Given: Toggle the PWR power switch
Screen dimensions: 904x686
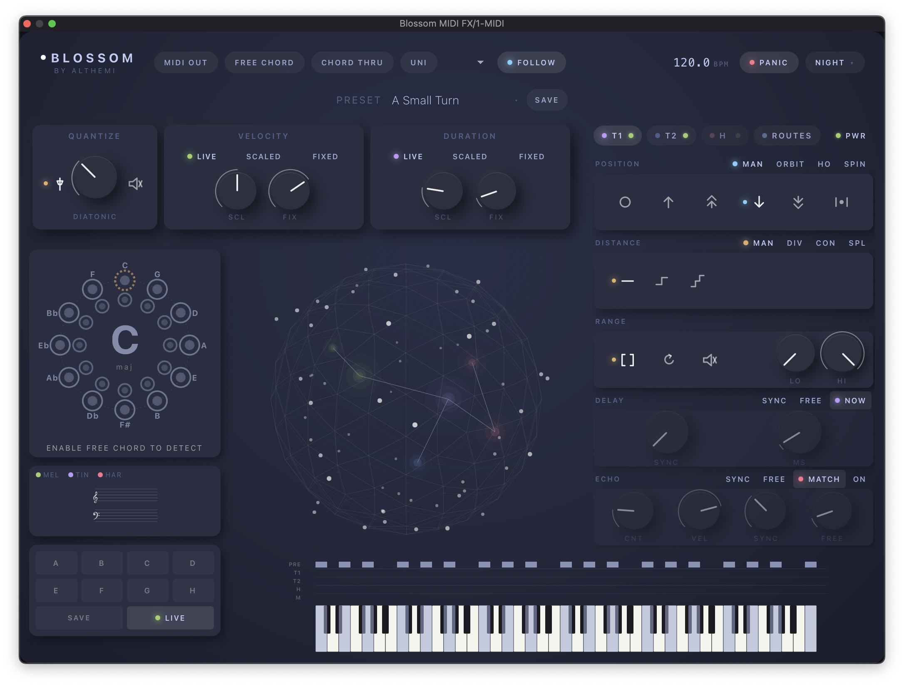Looking at the screenshot, I should (x=851, y=136).
